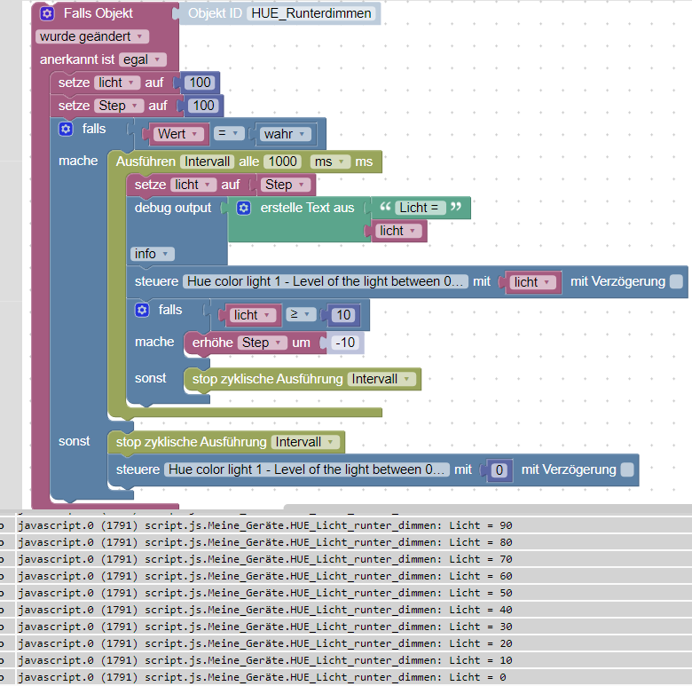This screenshot has width=692, height=686.
Task: Select Hue color light object in steuere 0 block
Action: coord(307,469)
